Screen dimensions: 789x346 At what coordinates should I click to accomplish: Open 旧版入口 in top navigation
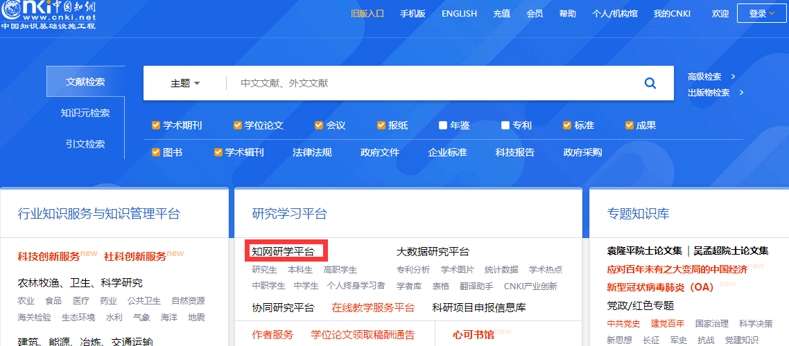[367, 14]
